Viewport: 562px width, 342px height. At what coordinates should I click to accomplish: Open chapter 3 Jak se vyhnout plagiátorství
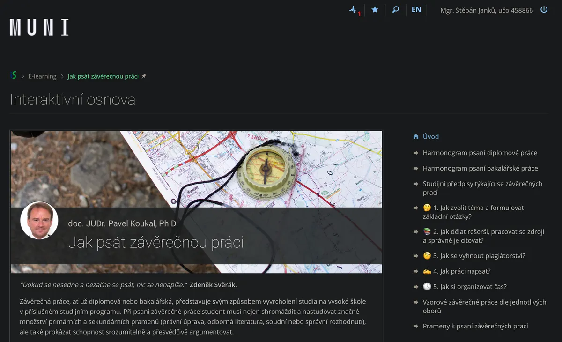[474, 256]
